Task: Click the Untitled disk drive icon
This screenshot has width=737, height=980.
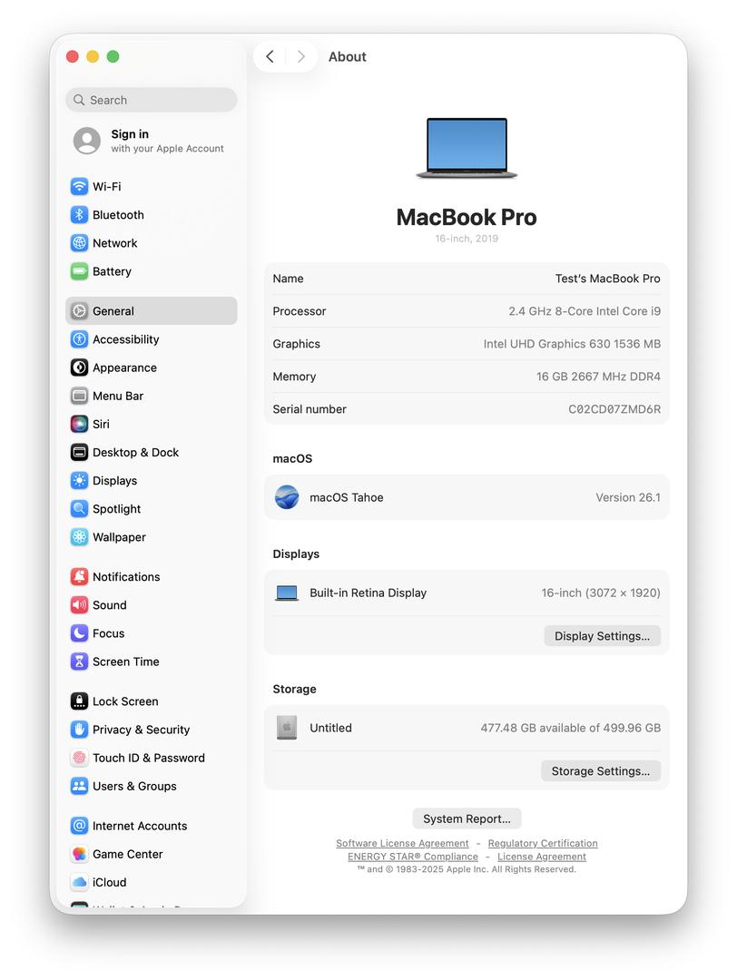Action: pyautogui.click(x=287, y=728)
